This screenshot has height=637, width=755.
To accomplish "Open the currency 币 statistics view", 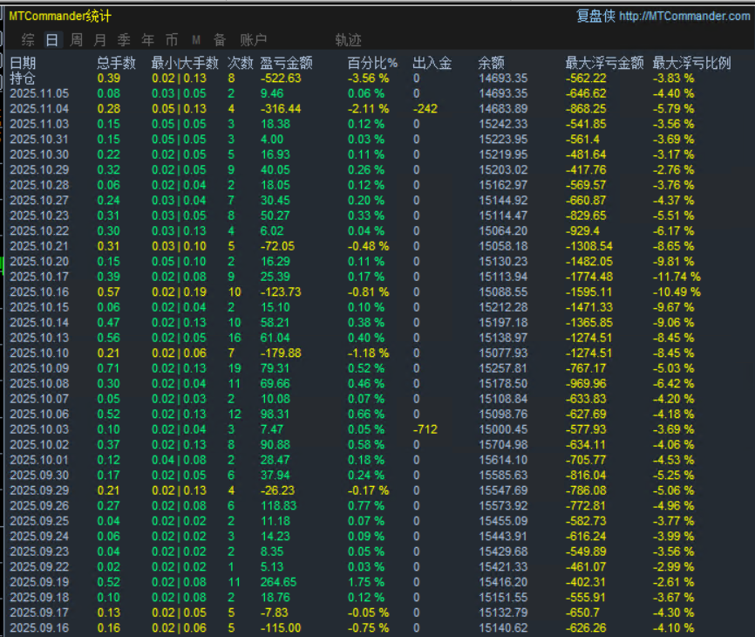I will coord(171,39).
